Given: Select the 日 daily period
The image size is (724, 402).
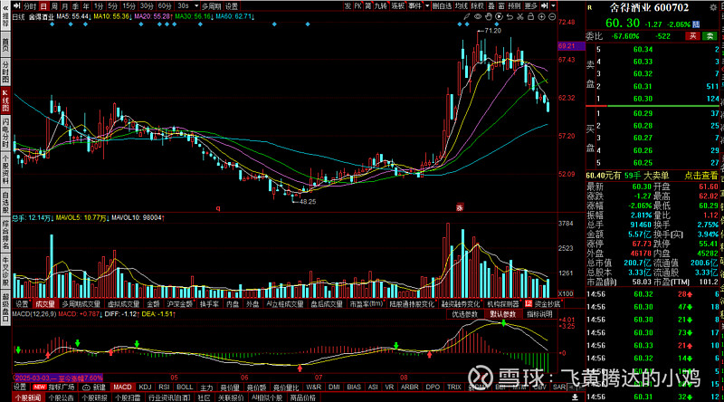Looking at the screenshot, I should (43, 6).
